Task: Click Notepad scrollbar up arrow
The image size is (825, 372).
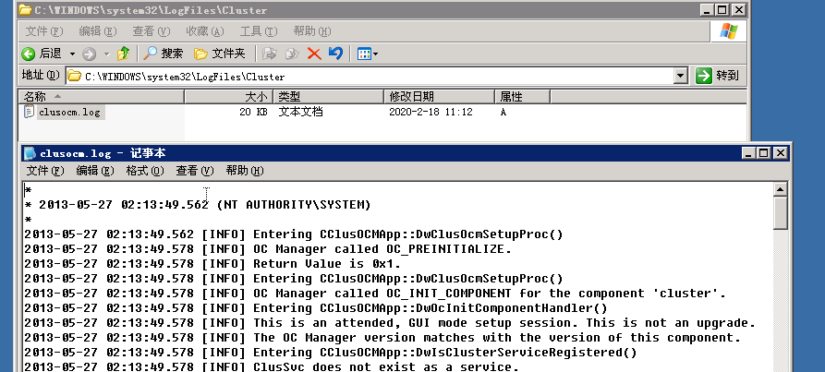Action: coord(781,189)
